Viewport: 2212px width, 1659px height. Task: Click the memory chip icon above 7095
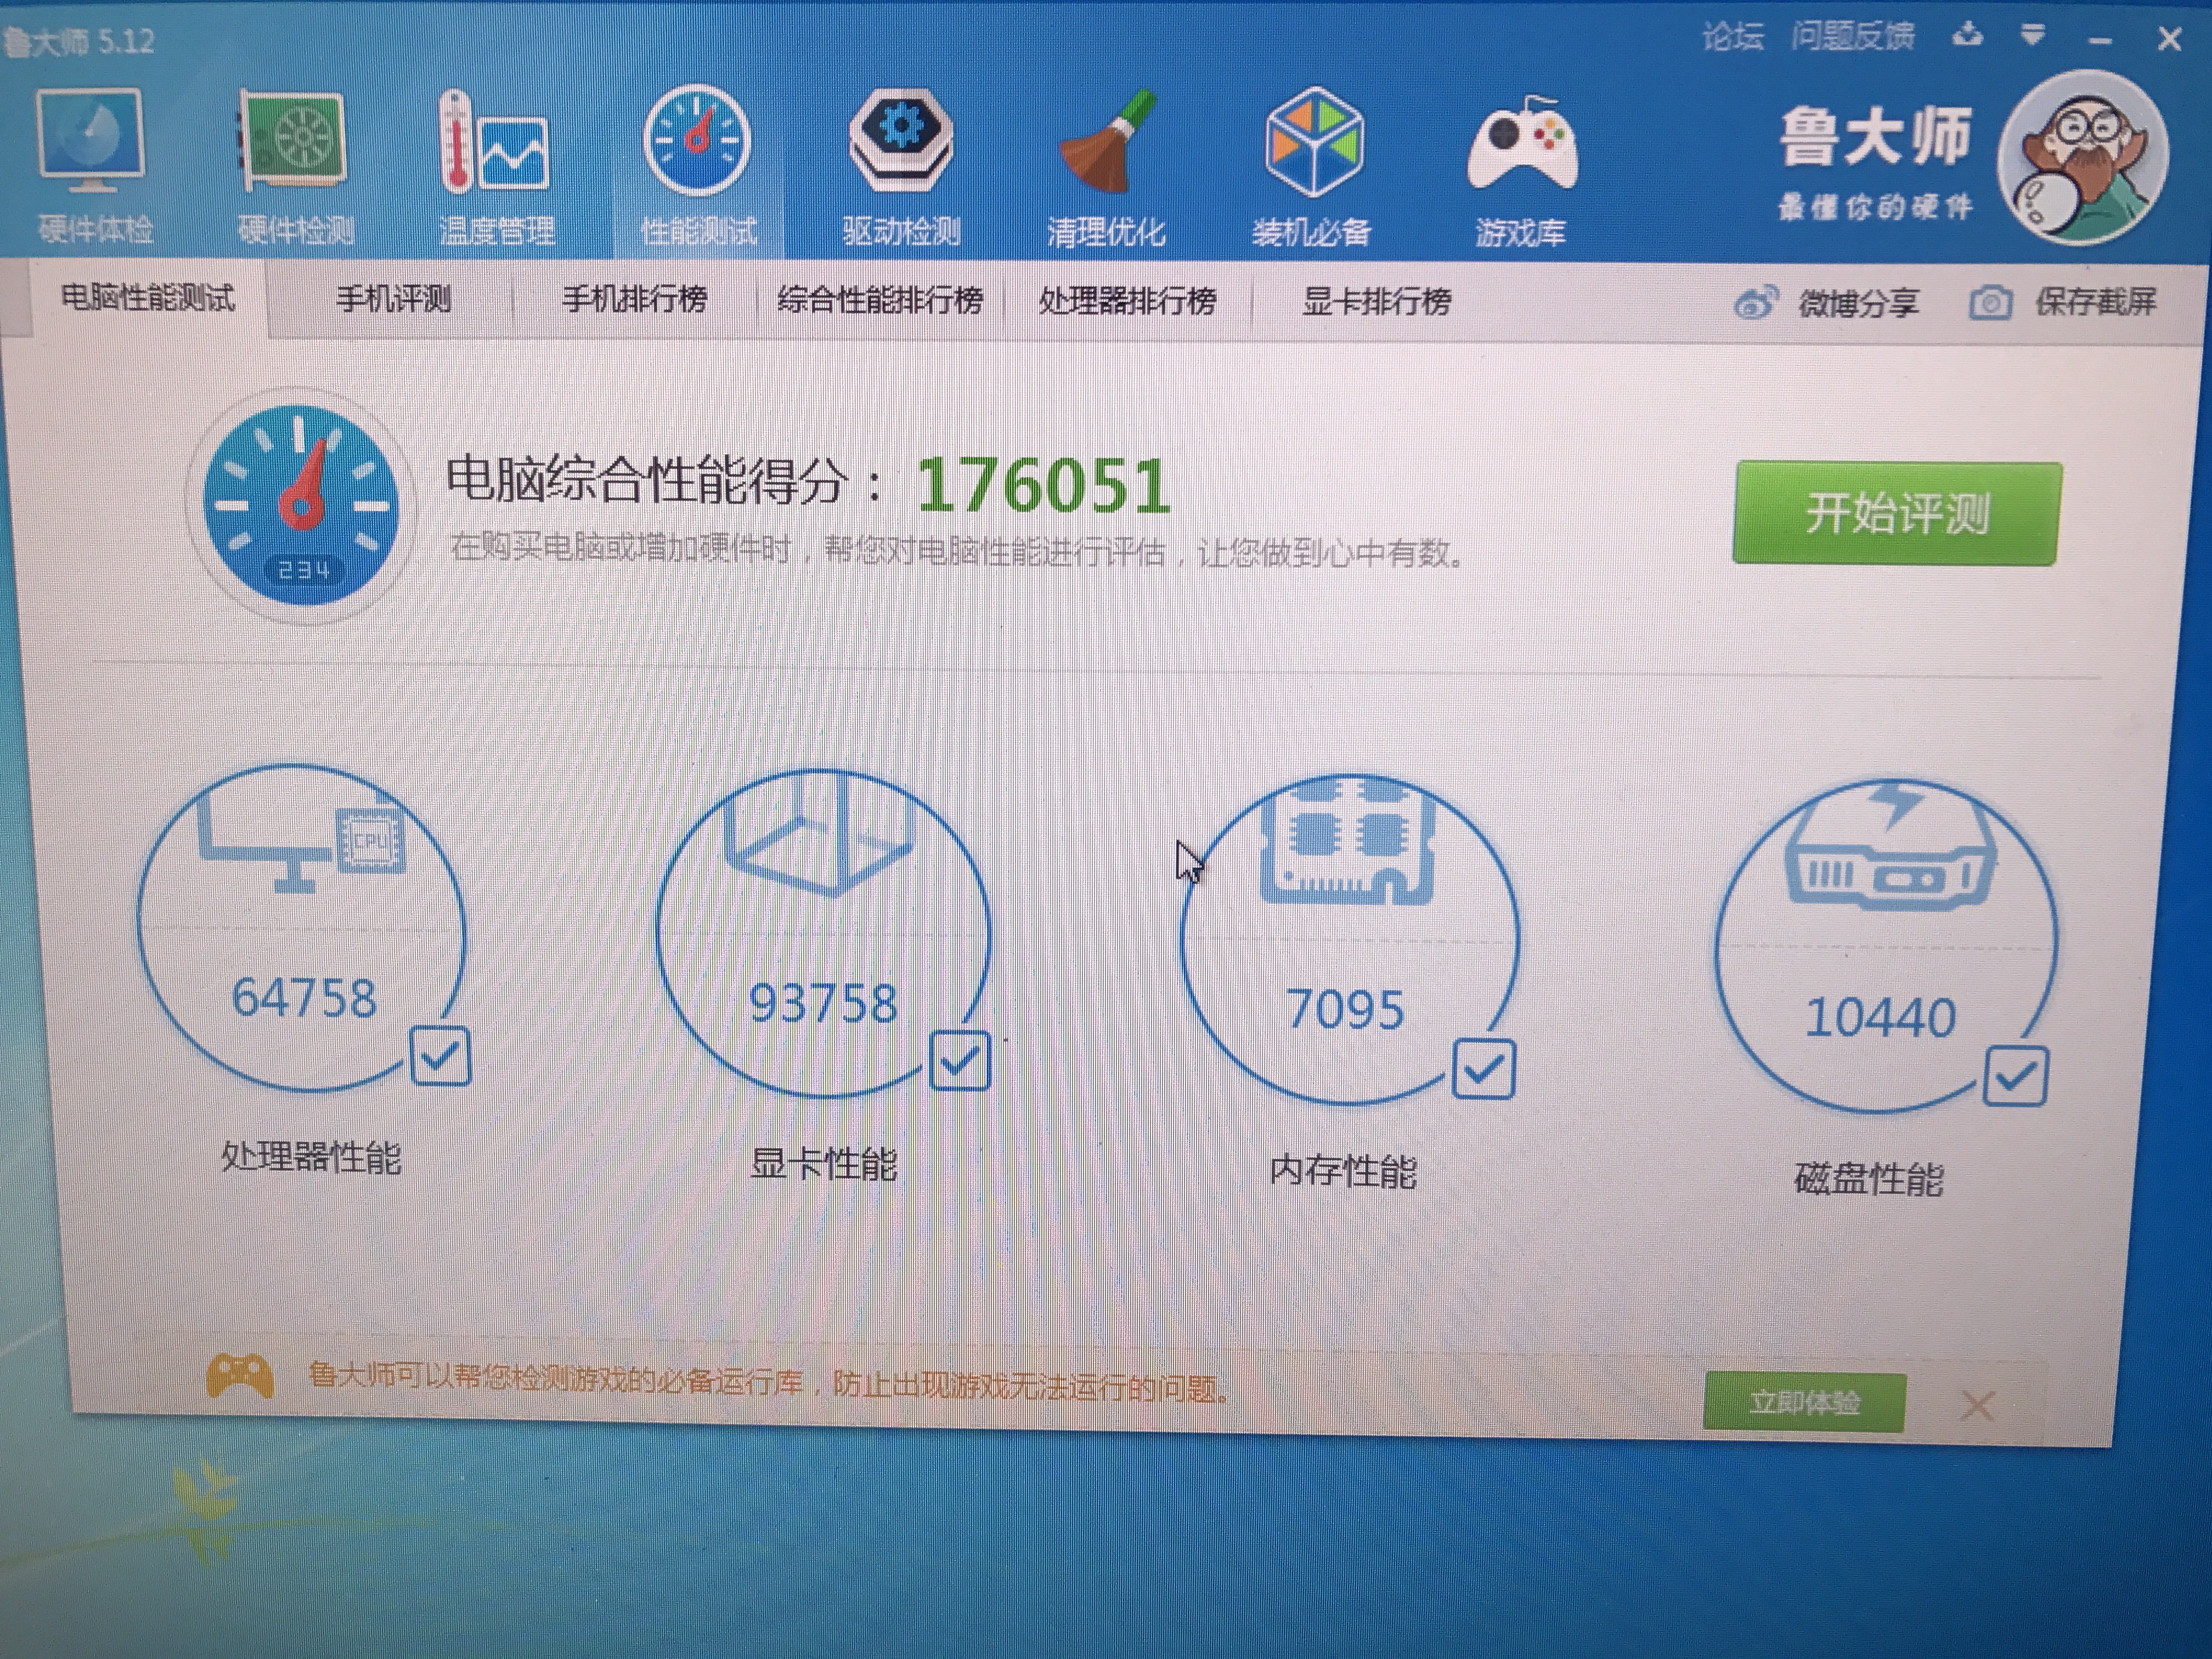[1348, 842]
